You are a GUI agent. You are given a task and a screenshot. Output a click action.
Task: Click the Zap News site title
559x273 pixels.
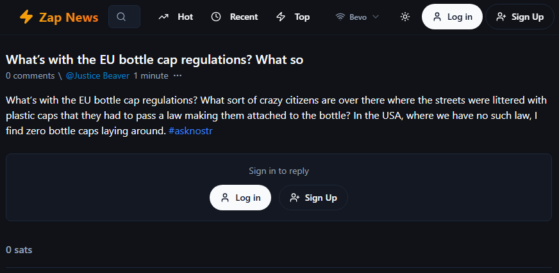[x=69, y=17]
